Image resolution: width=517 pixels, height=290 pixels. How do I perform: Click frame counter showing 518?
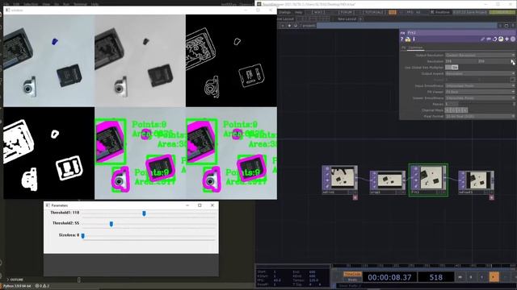click(x=436, y=277)
